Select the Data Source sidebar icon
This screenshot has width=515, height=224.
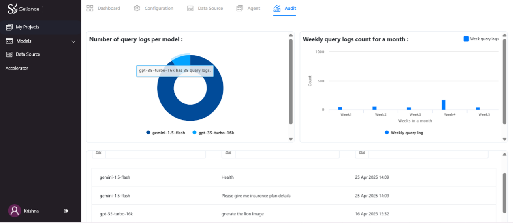9,54
